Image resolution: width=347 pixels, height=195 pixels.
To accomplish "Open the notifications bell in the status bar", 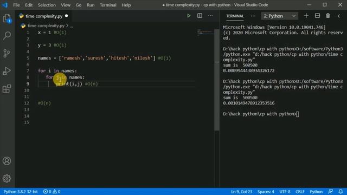I will (x=340, y=191).
